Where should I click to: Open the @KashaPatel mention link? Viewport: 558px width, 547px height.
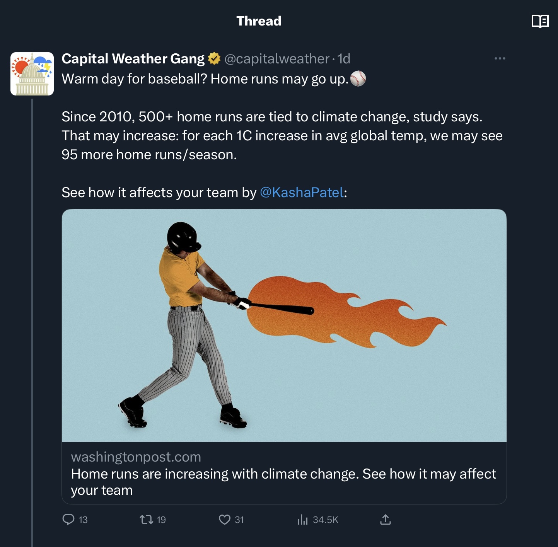point(302,193)
